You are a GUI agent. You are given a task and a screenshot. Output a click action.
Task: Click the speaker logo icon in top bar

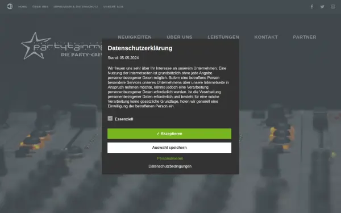tap(10, 6)
